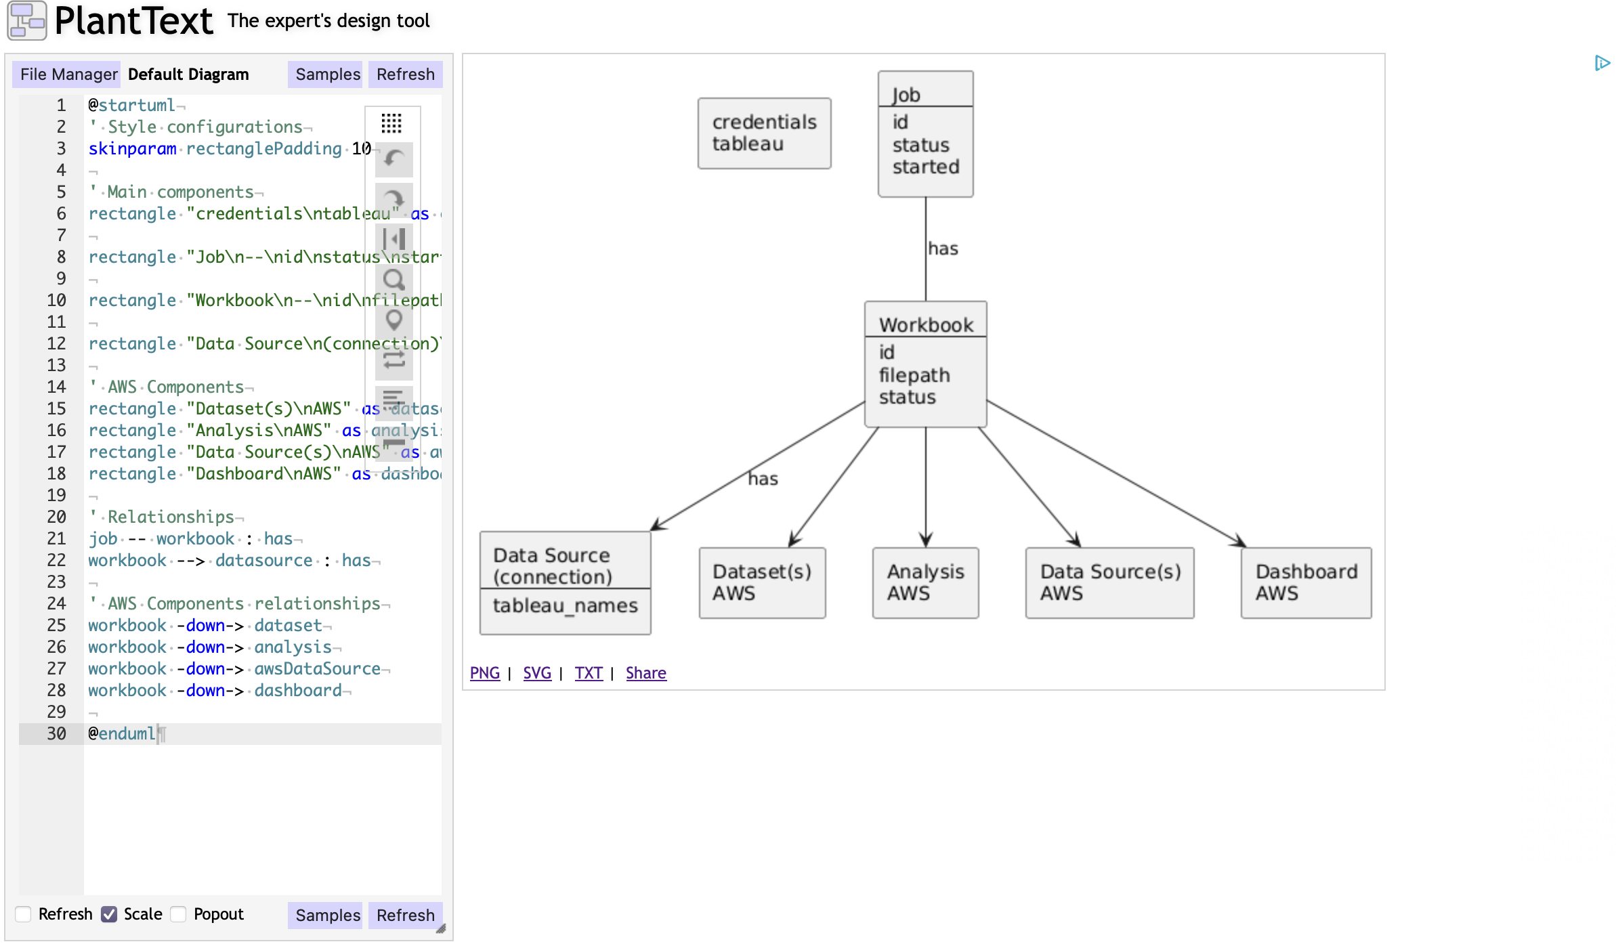The image size is (1616, 944).
Task: Click the grid drag handle on floating toolbar
Action: [394, 123]
